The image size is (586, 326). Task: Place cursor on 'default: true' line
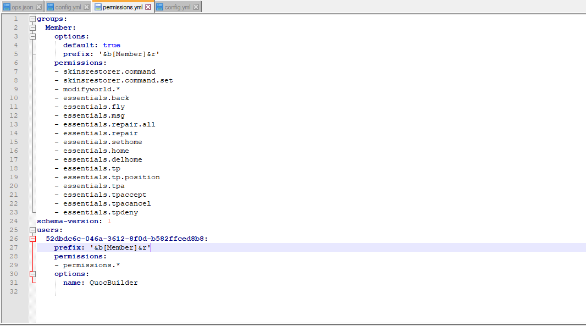tap(92, 45)
